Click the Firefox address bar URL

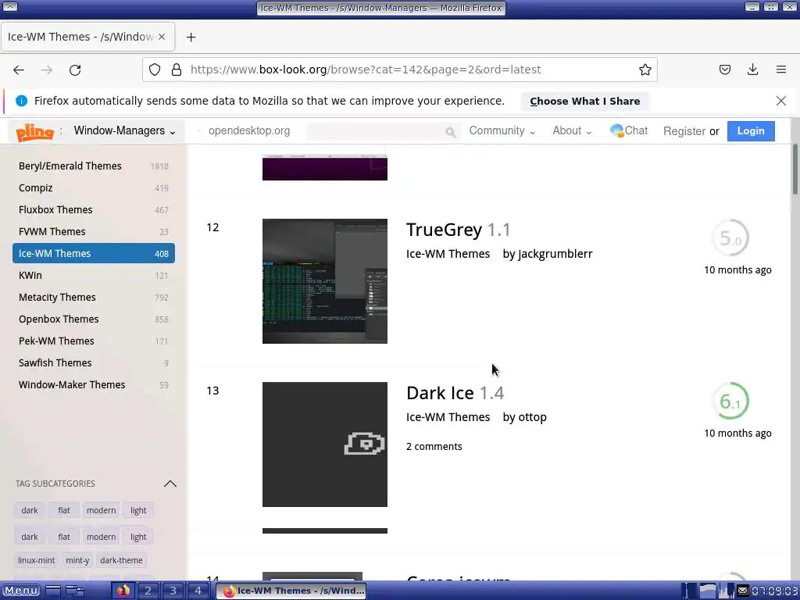366,70
